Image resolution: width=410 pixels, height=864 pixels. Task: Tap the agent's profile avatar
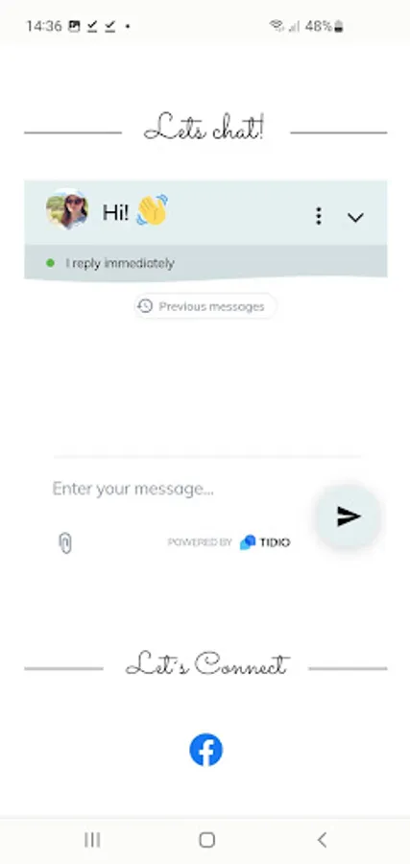(x=67, y=209)
